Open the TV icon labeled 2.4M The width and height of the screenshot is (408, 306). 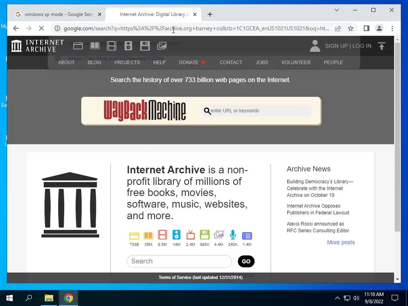[x=190, y=235]
